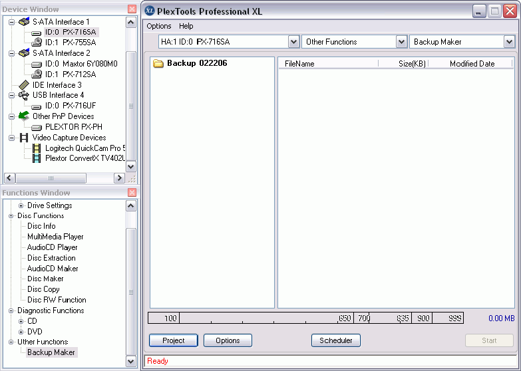
Task: Collapse the S-ATA Interface 2 node
Action: (x=11, y=53)
